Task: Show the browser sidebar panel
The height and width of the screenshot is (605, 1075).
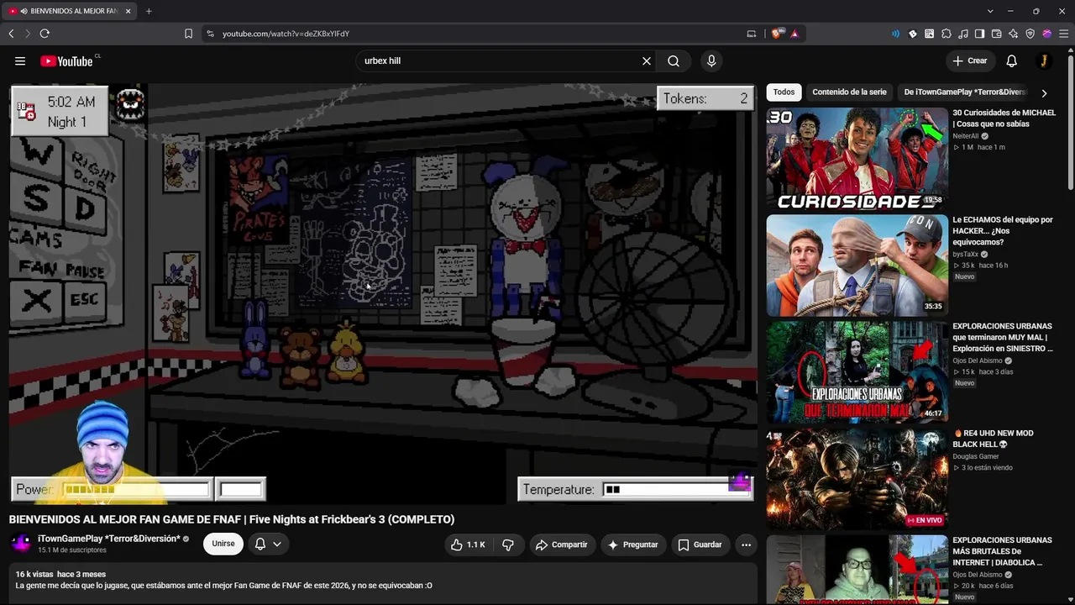Action: click(x=980, y=34)
